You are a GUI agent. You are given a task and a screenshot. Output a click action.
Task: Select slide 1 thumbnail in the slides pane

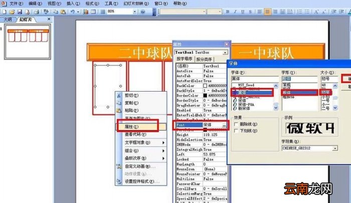tap(28, 42)
